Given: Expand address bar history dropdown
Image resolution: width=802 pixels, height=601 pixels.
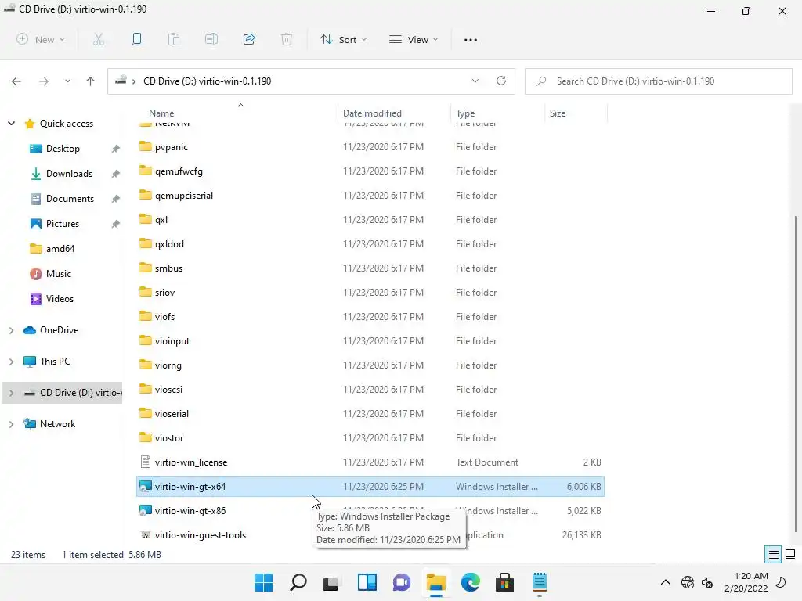Looking at the screenshot, I should (x=475, y=81).
